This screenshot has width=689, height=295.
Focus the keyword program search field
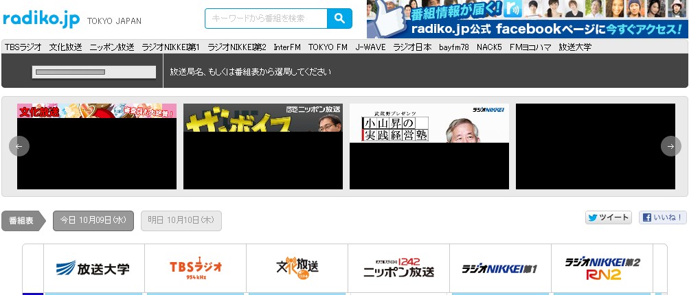pyautogui.click(x=267, y=19)
